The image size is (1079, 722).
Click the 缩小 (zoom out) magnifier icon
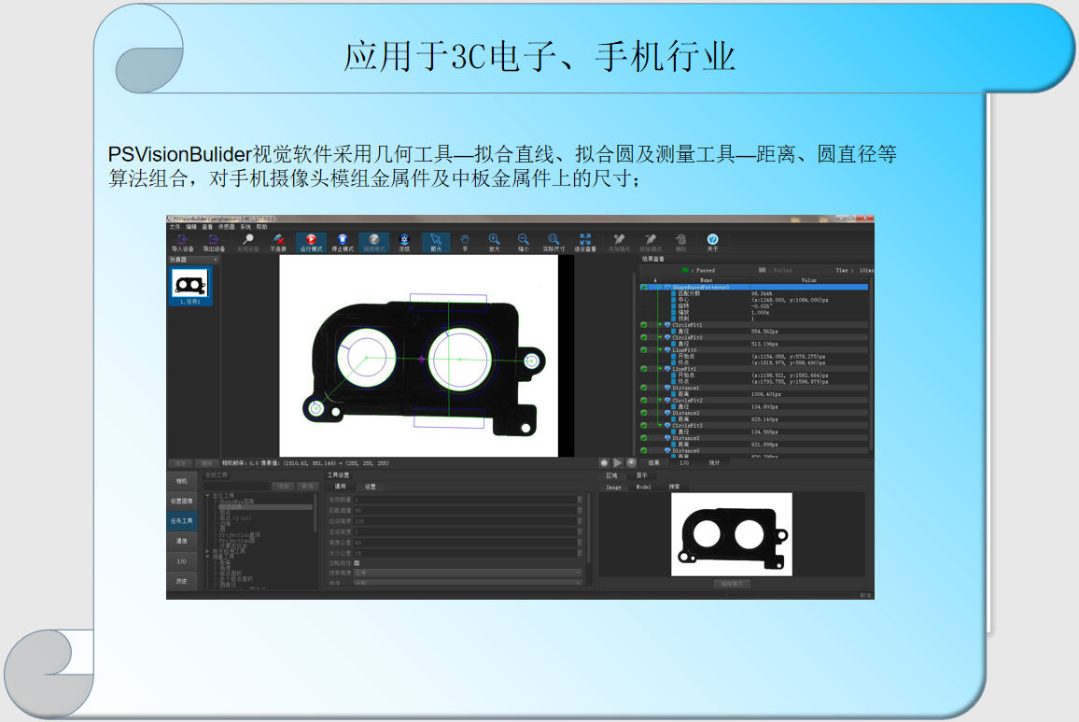click(524, 243)
